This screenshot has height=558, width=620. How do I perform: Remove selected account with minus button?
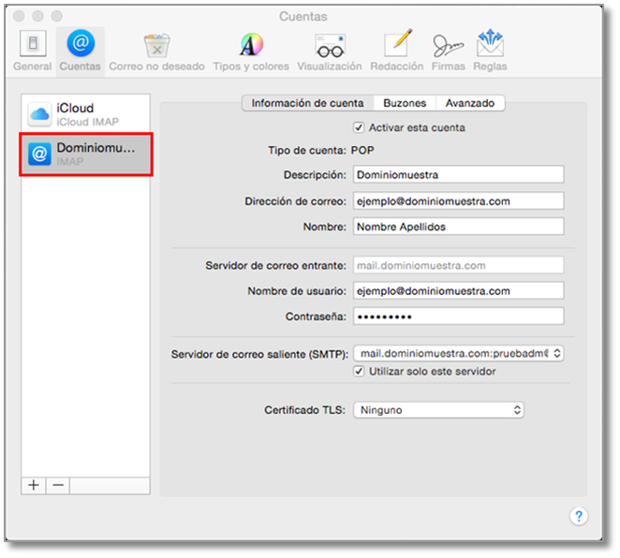click(x=57, y=485)
